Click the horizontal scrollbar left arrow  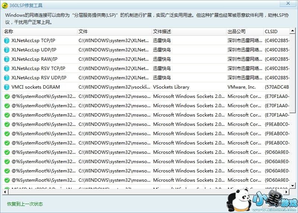point(5,192)
